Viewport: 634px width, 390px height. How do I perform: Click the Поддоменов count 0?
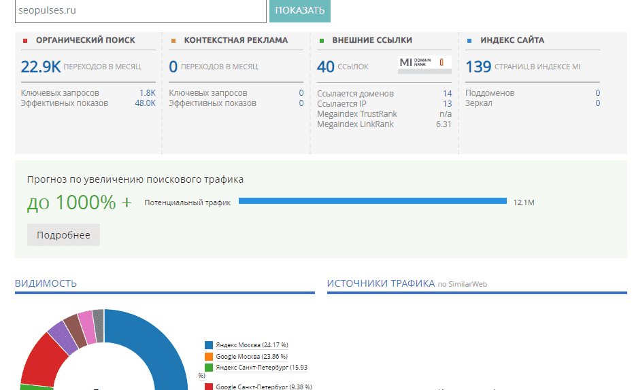click(x=598, y=93)
